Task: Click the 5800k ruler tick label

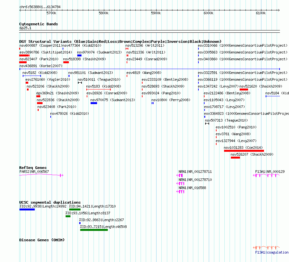Action: click(x=104, y=13)
